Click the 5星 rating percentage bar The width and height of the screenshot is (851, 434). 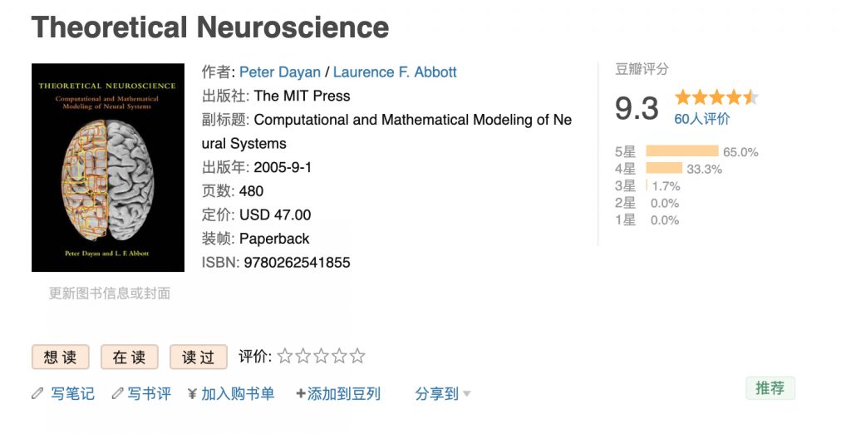point(681,151)
